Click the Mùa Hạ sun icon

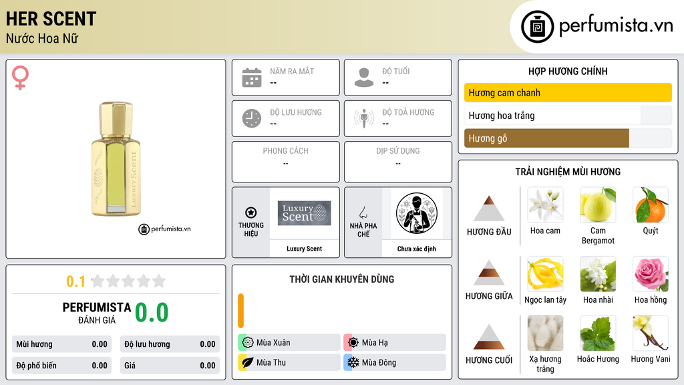pyautogui.click(x=353, y=343)
